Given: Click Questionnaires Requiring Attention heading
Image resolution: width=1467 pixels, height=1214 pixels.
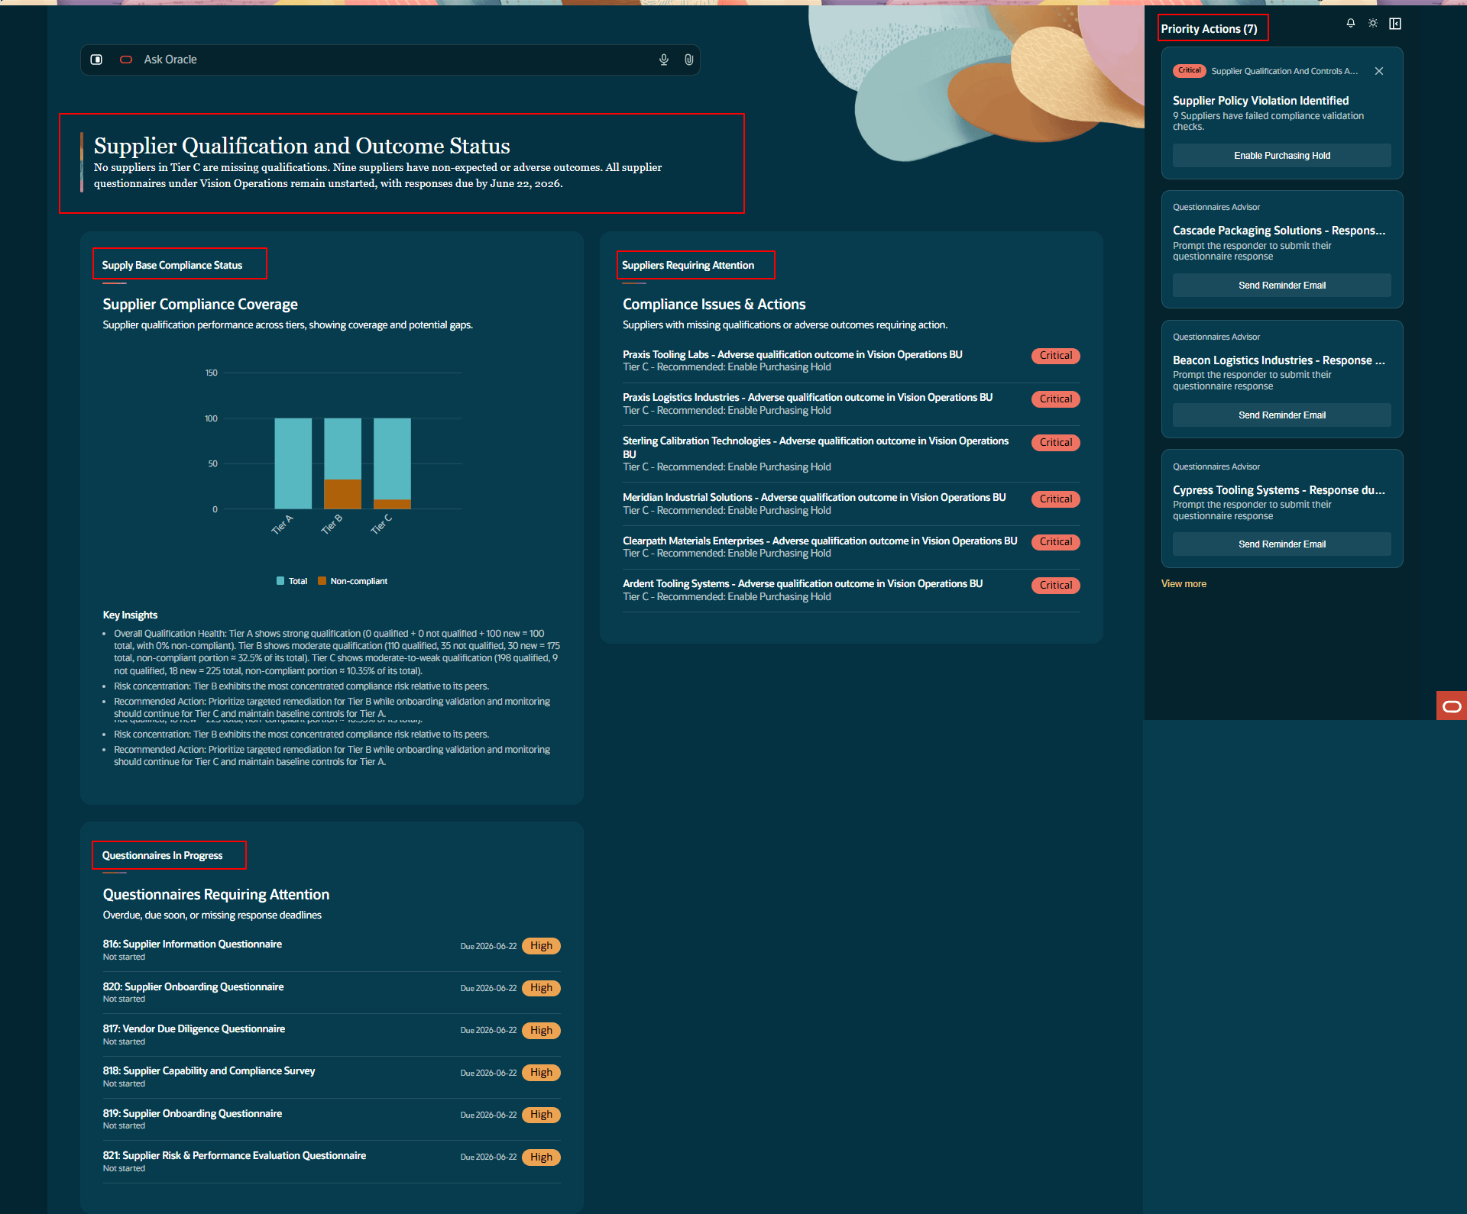Looking at the screenshot, I should pos(216,895).
